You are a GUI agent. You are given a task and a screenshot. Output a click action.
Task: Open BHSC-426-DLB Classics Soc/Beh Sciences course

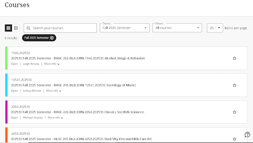tap(77, 112)
